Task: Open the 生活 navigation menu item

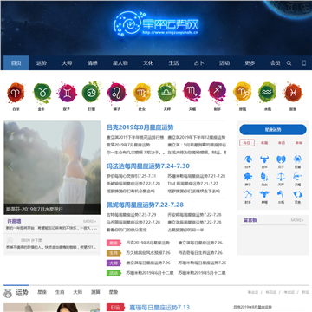Action: (173, 63)
